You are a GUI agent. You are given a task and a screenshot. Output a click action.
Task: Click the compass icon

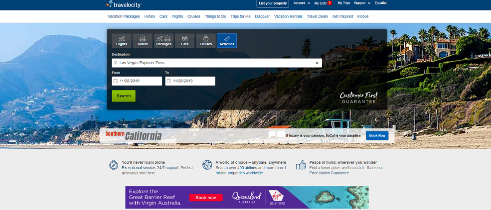point(113,165)
